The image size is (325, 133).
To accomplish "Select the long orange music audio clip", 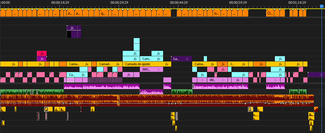I will pos(157,100).
